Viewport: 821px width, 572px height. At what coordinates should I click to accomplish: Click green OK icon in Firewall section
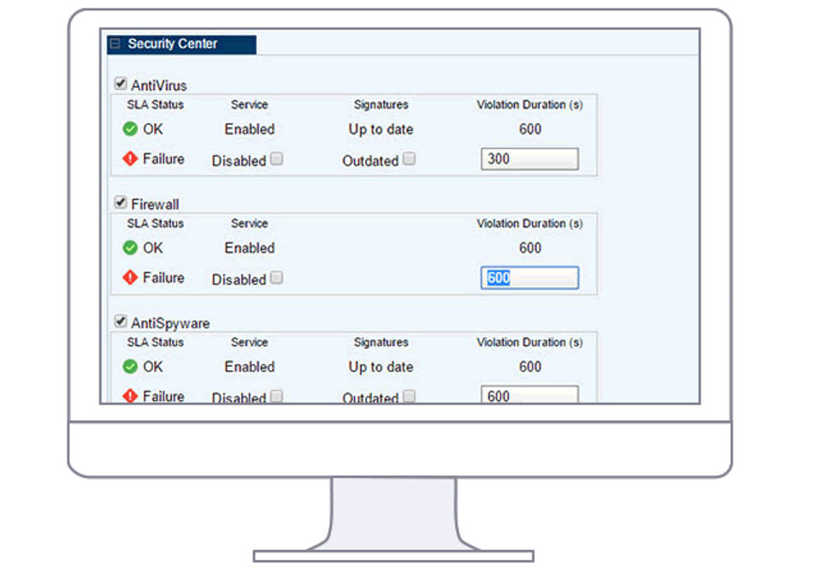coord(130,248)
